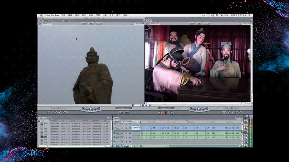289x162 pixels.
Task: Select the Slip tool in tool palette
Action: click(246, 132)
